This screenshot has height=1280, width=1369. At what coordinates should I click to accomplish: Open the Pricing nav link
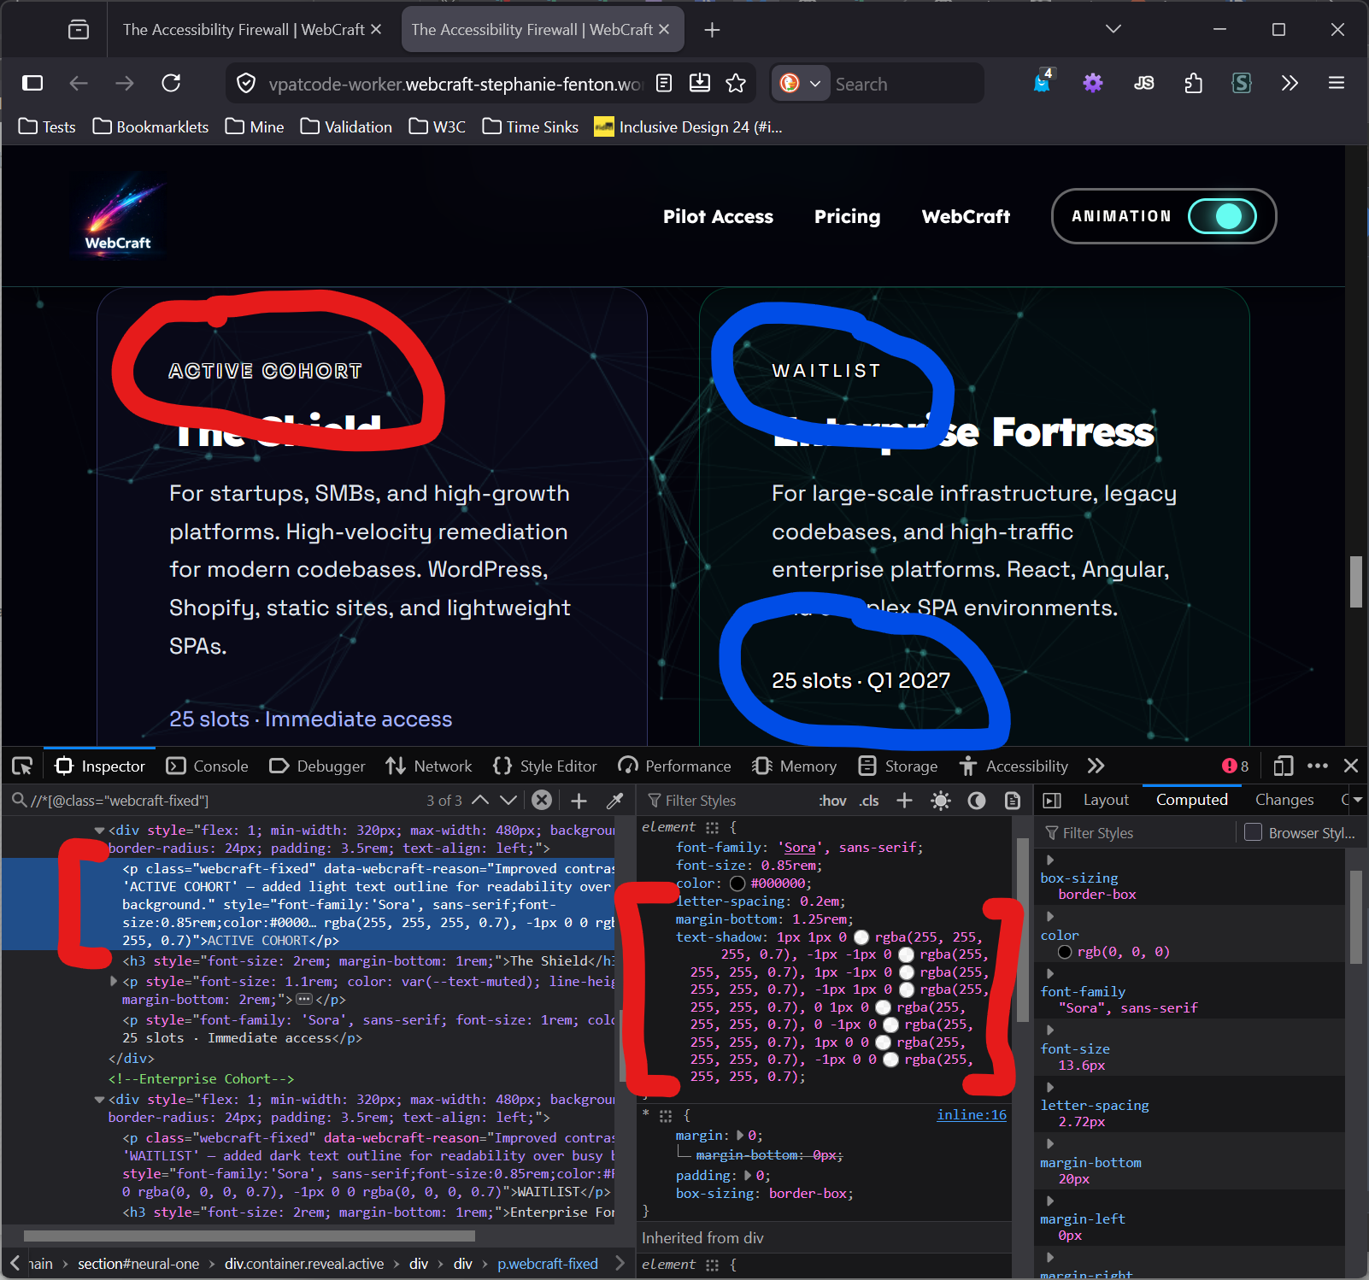click(847, 216)
